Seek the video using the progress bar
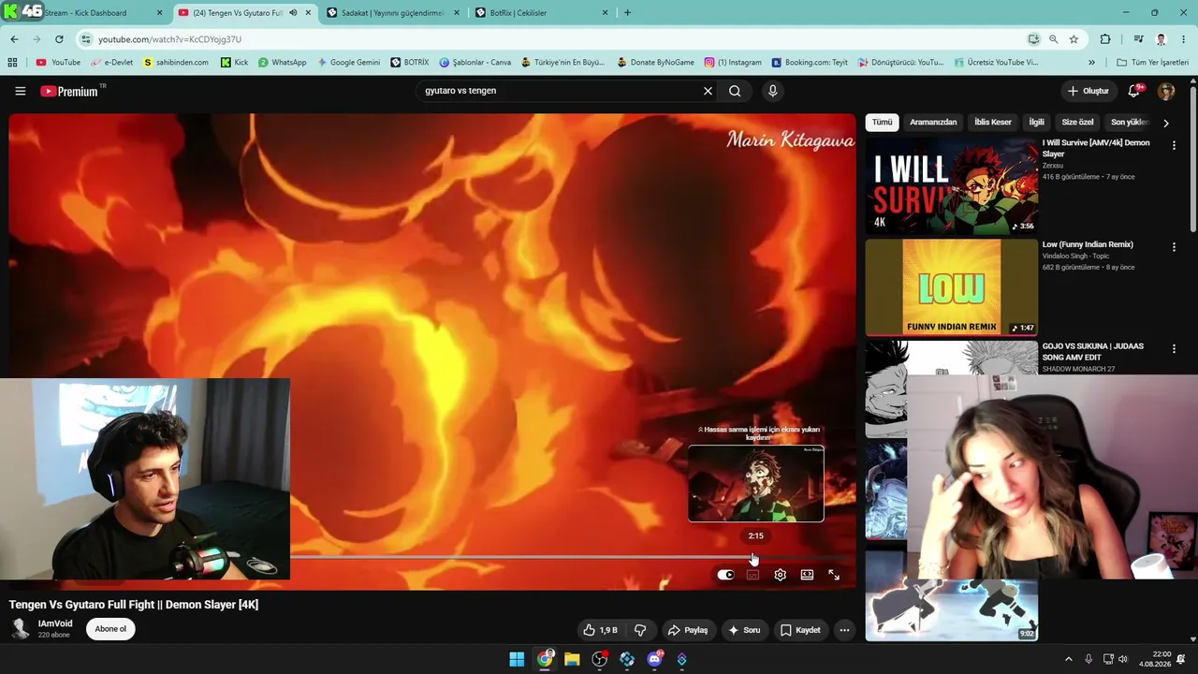Screen dimensions: 1198x674 coord(573,557)
